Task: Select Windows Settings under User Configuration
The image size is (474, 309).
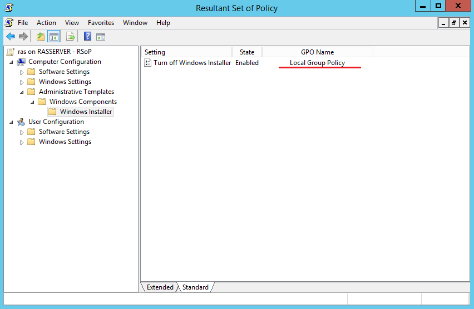Action: (x=65, y=142)
